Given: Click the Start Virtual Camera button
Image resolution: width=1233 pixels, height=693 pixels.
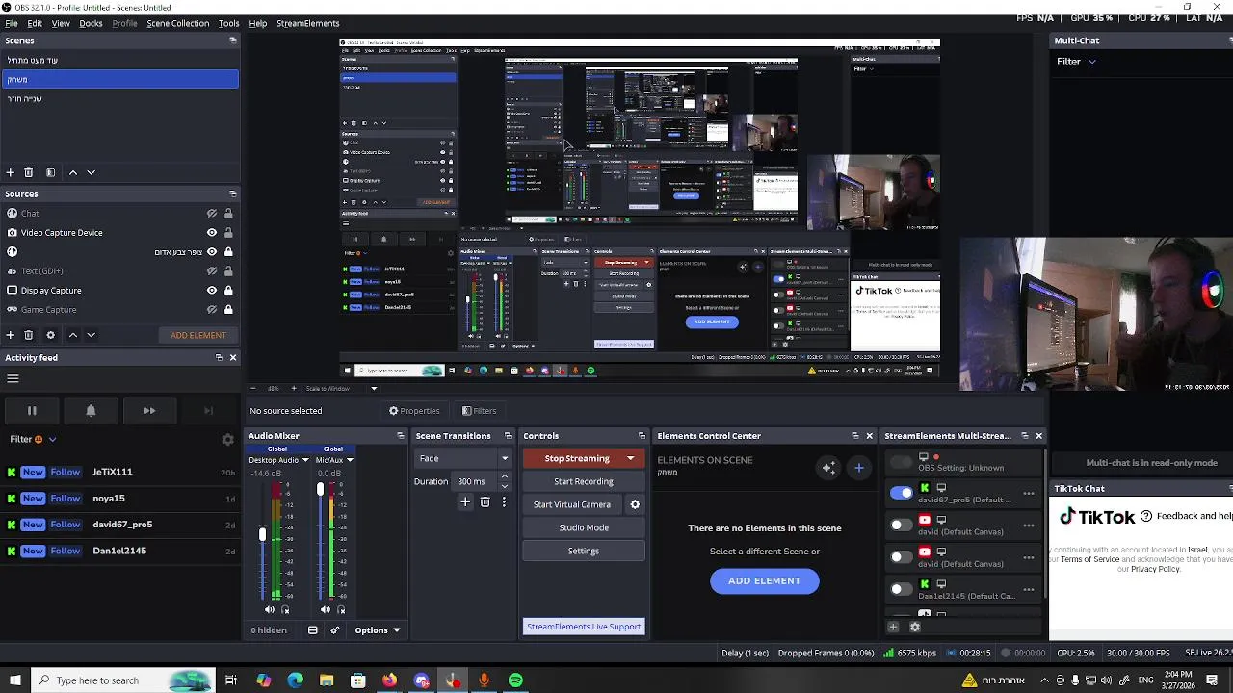Looking at the screenshot, I should (x=572, y=504).
